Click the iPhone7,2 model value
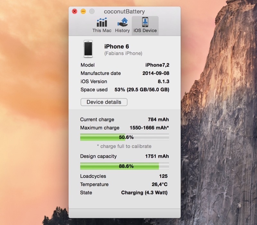Screen dimensions: 257x225 pos(157,65)
